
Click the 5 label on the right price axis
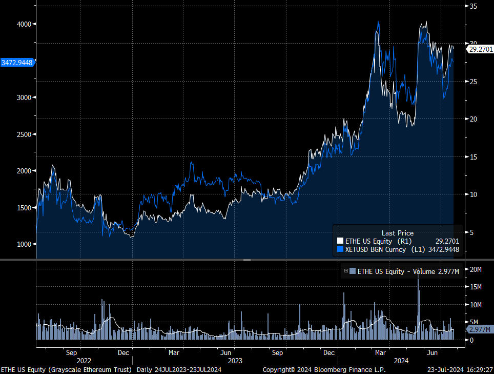pos(471,232)
